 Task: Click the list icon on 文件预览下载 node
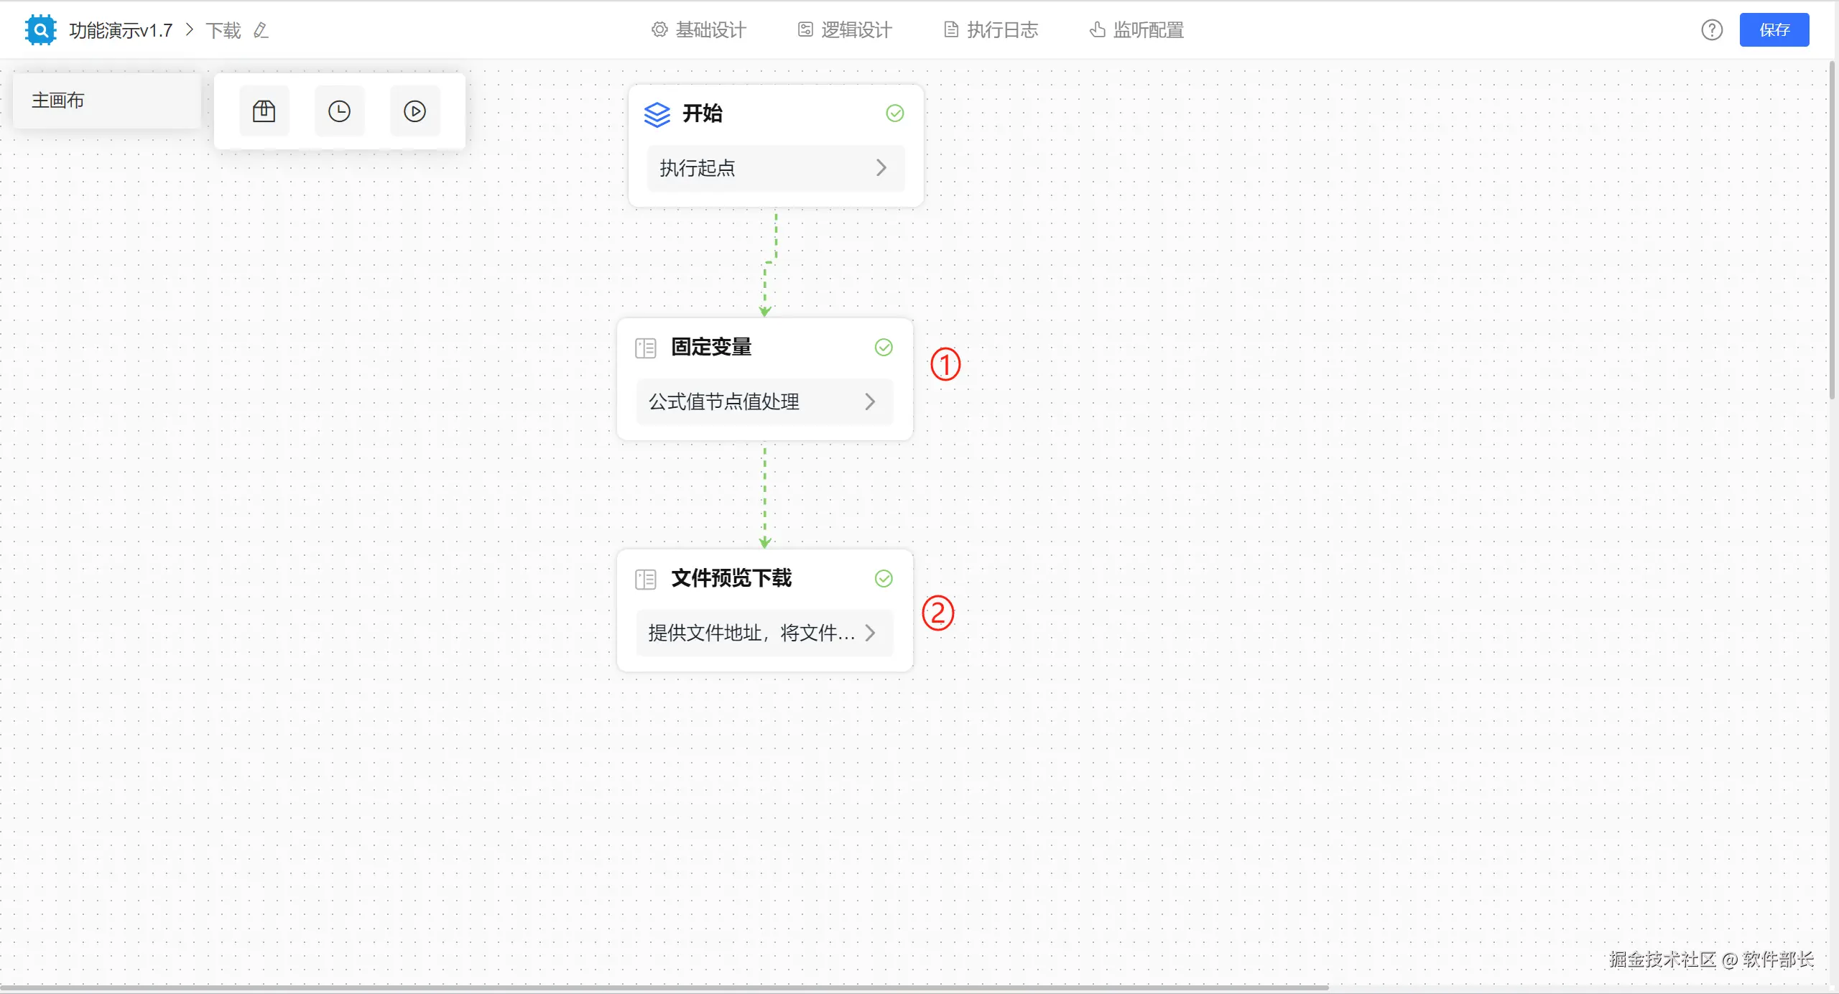[645, 580]
